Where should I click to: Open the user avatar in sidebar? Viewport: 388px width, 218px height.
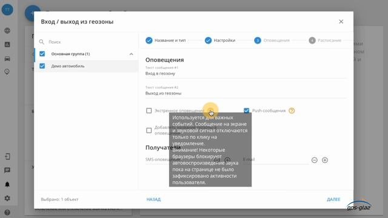pos(7,10)
